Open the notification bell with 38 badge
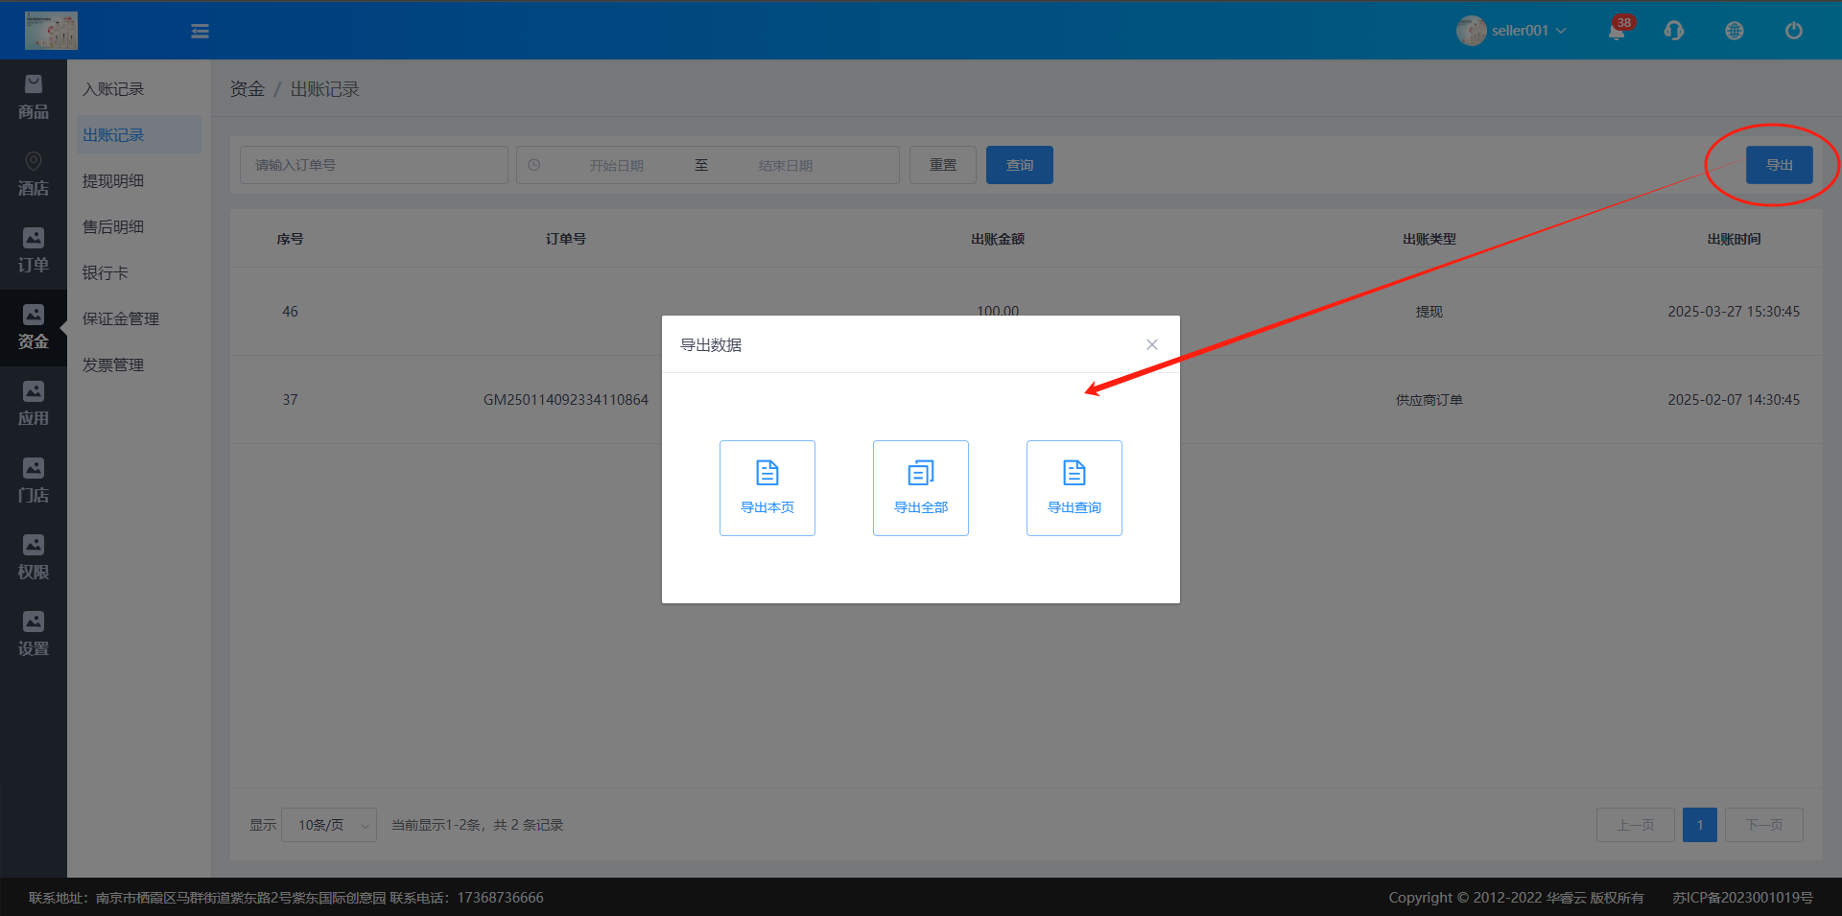The width and height of the screenshot is (1842, 916). click(1617, 31)
